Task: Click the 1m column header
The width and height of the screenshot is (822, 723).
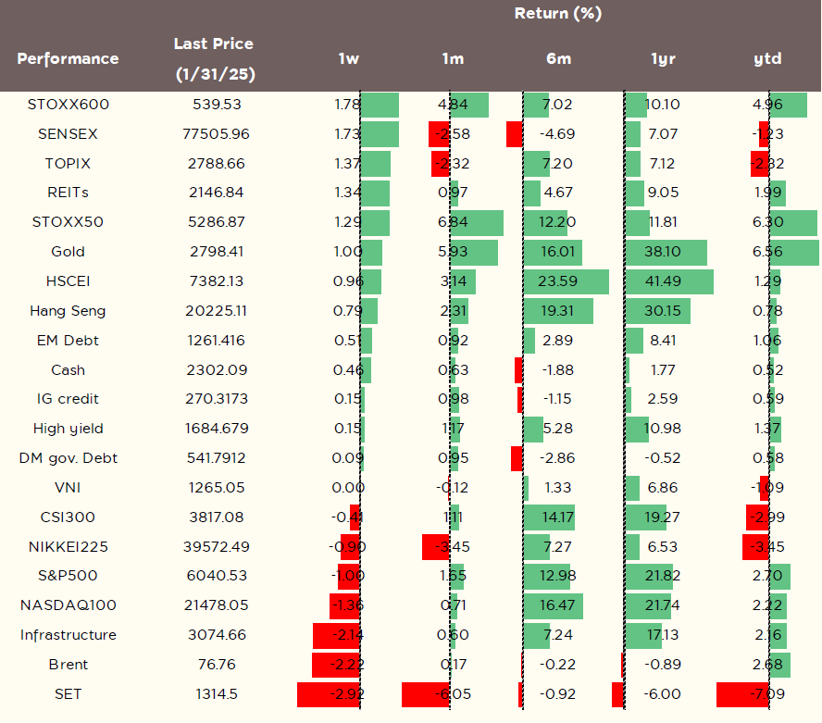Action: 453,58
